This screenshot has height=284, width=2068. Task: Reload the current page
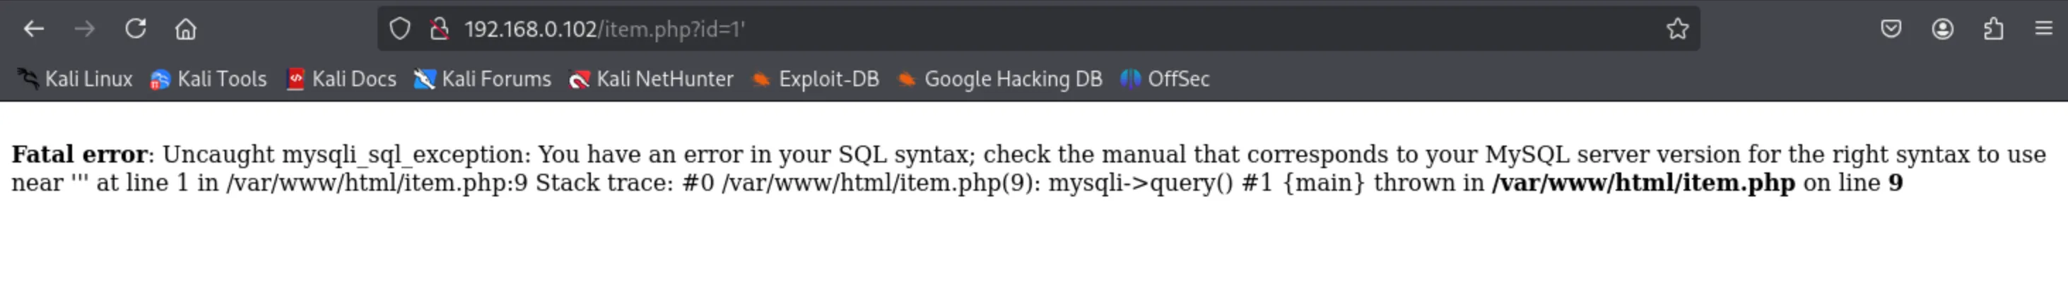coord(135,30)
